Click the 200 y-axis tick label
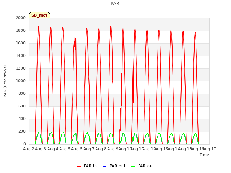 coord(22,131)
